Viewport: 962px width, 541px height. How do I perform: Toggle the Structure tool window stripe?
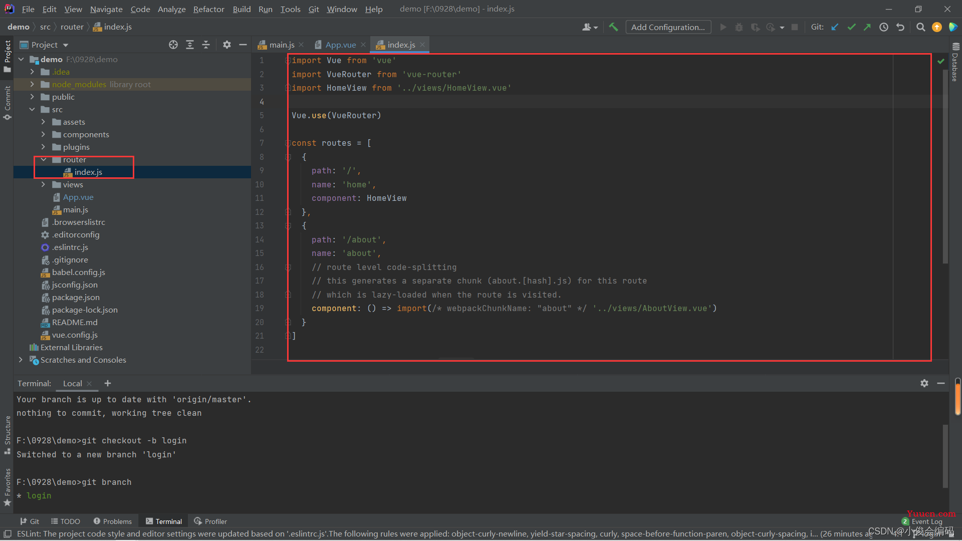pos(7,435)
